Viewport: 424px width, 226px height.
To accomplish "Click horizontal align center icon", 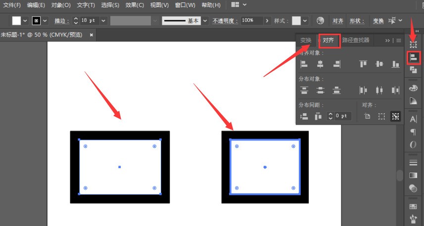I will (x=320, y=64).
